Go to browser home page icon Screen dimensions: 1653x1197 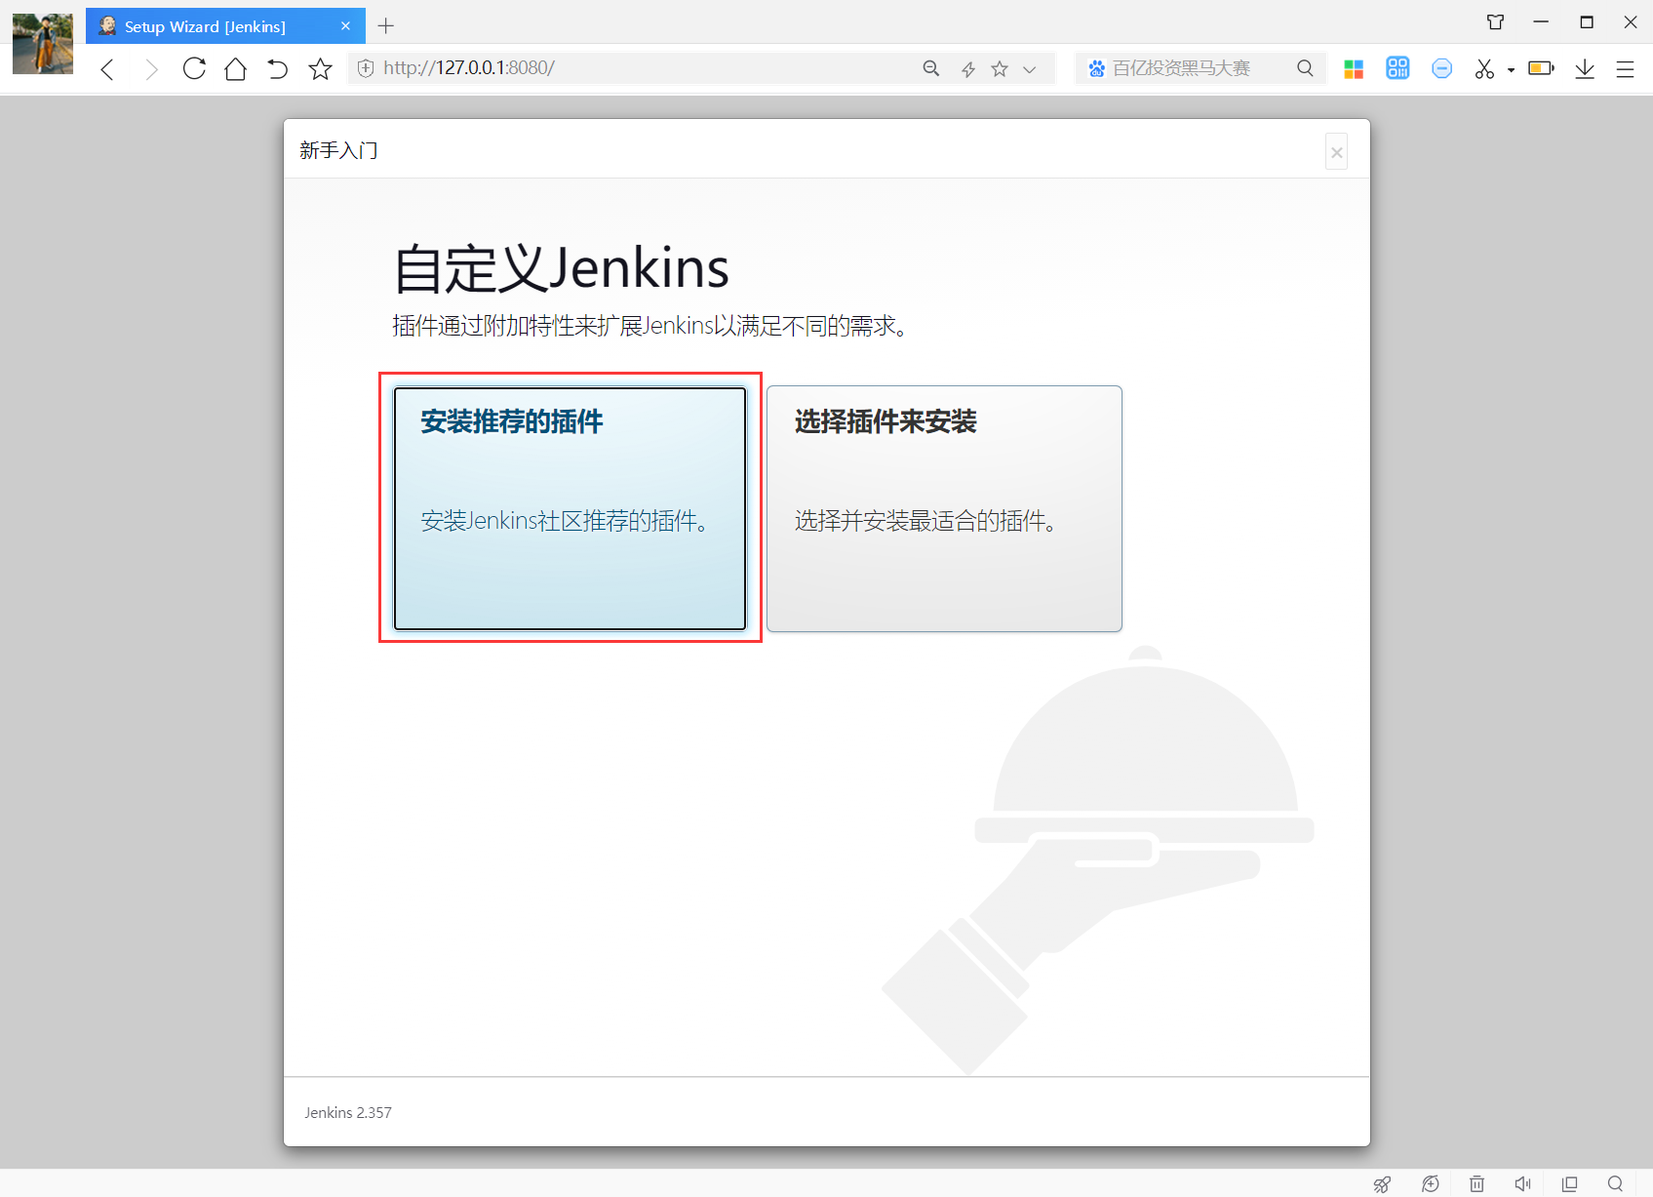[x=235, y=68]
